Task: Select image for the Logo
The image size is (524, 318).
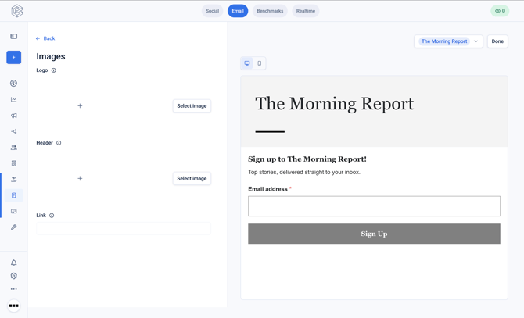Action: click(x=192, y=105)
